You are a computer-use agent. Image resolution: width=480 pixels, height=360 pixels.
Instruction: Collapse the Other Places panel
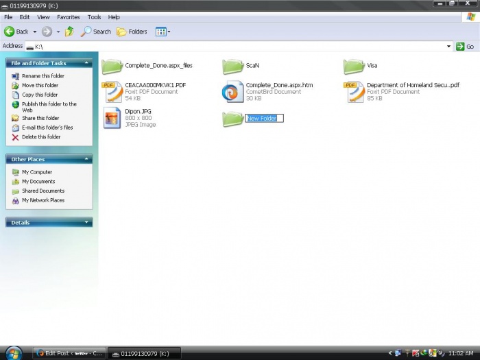tap(86, 159)
